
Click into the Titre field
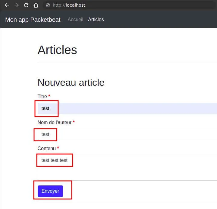tap(127, 108)
